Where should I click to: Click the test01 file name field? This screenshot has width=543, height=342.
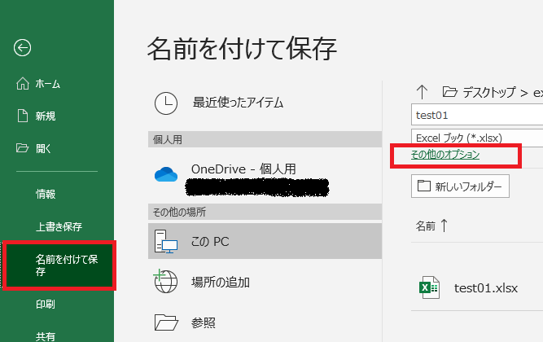click(x=476, y=115)
